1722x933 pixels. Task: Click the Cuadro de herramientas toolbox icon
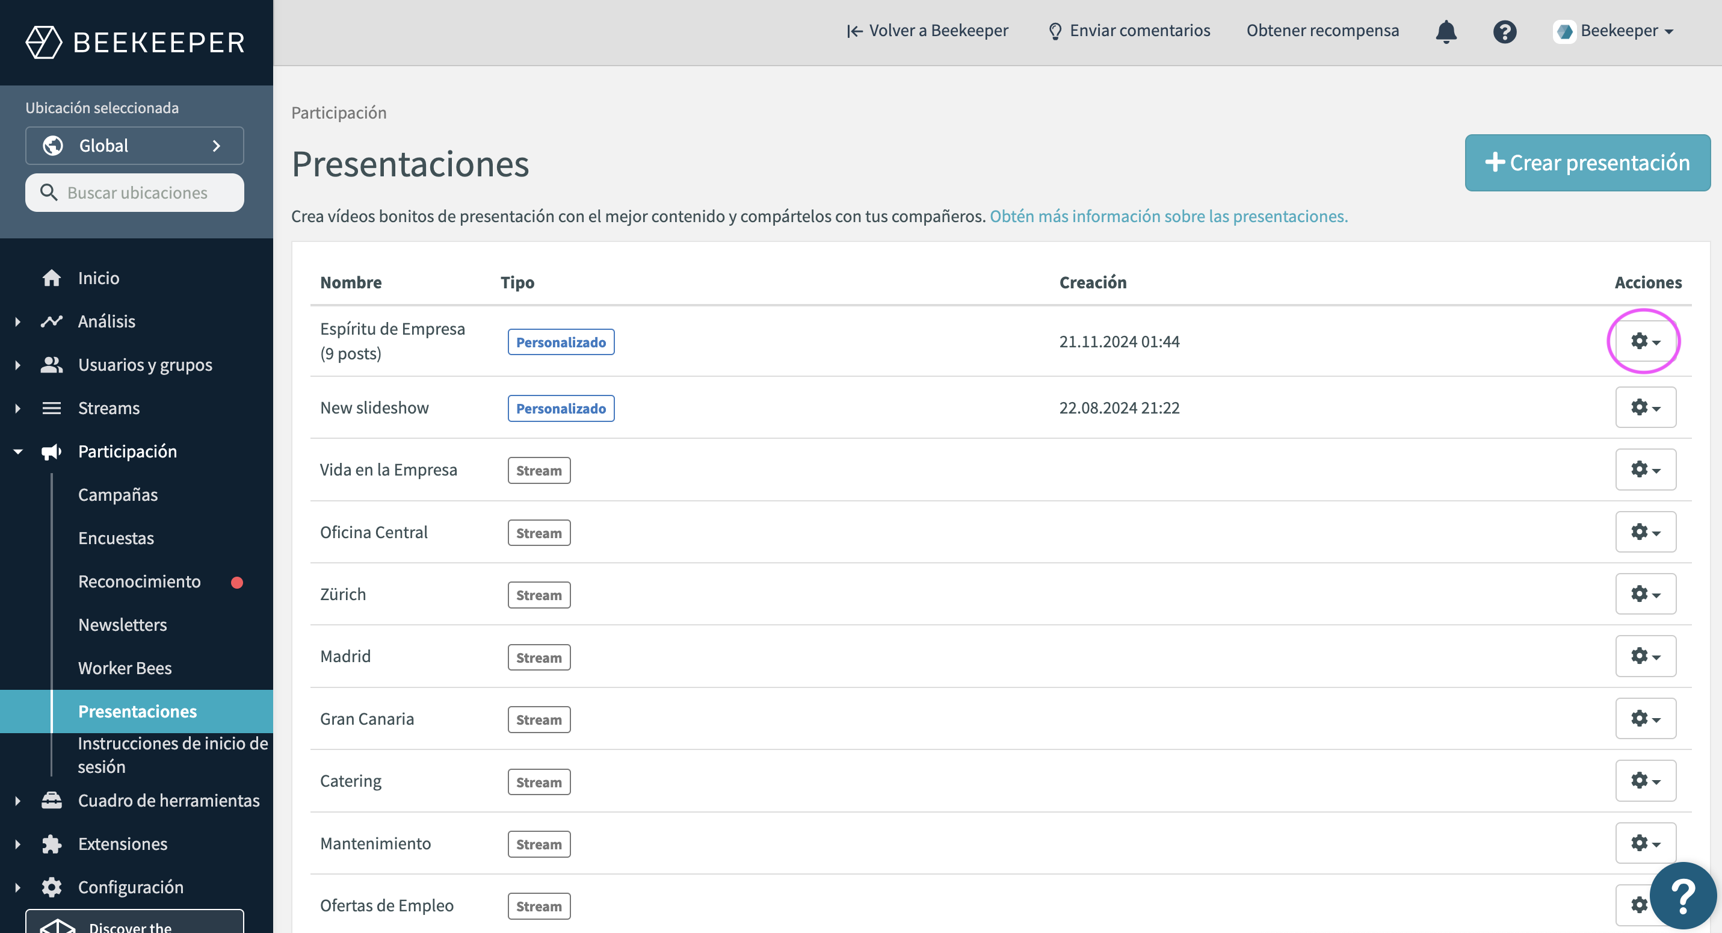(52, 801)
